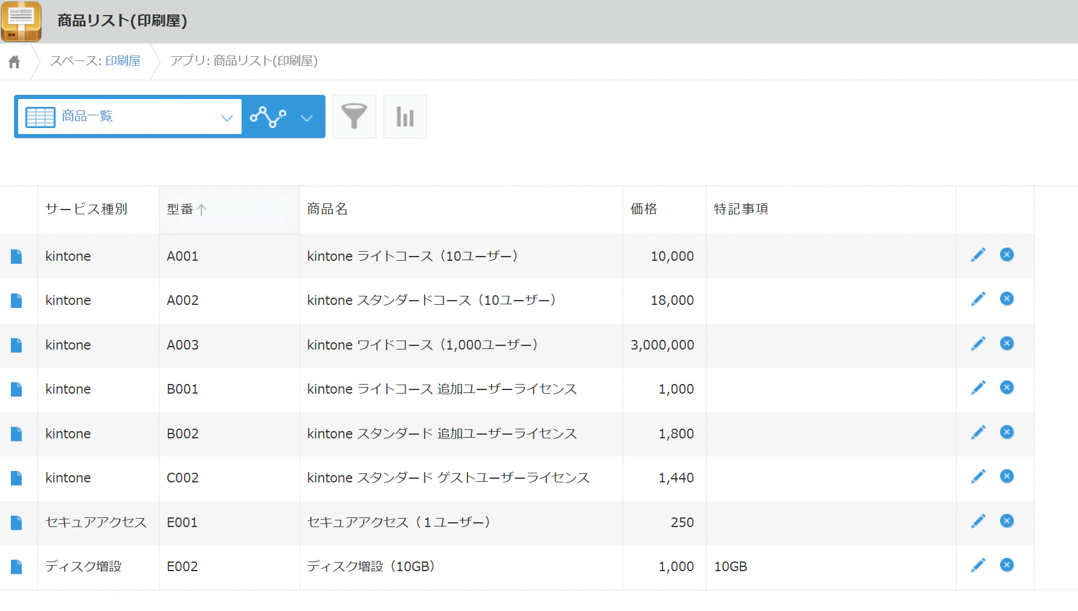Open record details for A002
This screenshot has width=1078, height=611.
16,301
